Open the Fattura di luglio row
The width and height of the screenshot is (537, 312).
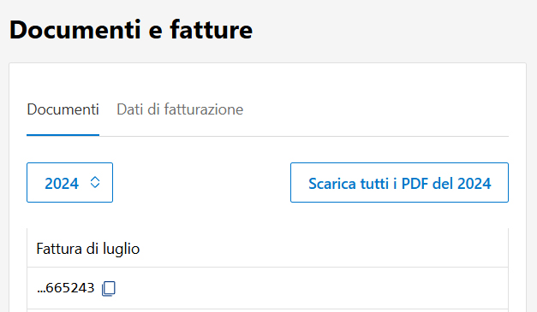click(267, 249)
